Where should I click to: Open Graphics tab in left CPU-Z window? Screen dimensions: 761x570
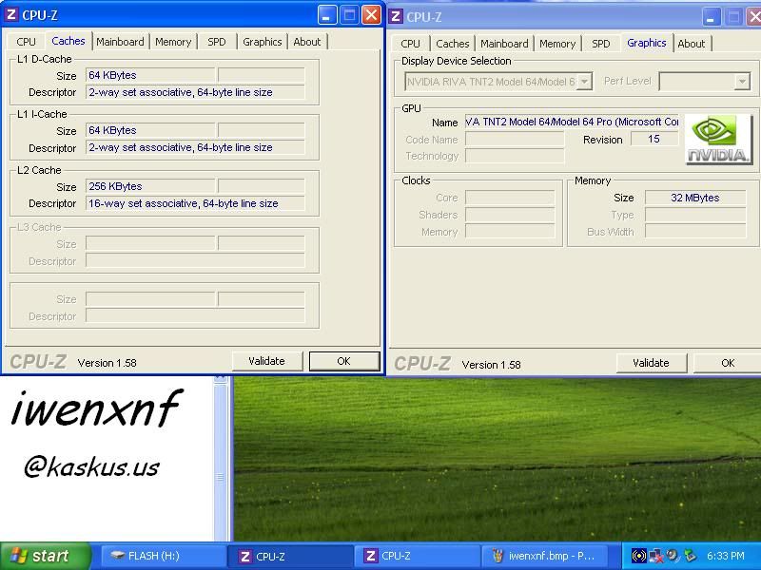[x=263, y=42]
